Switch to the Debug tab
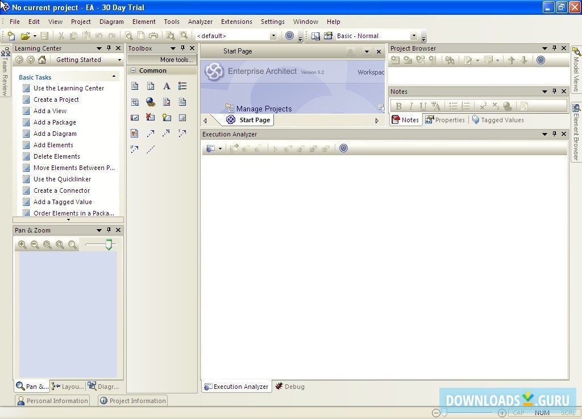Image resolution: width=582 pixels, height=419 pixels. tap(290, 387)
